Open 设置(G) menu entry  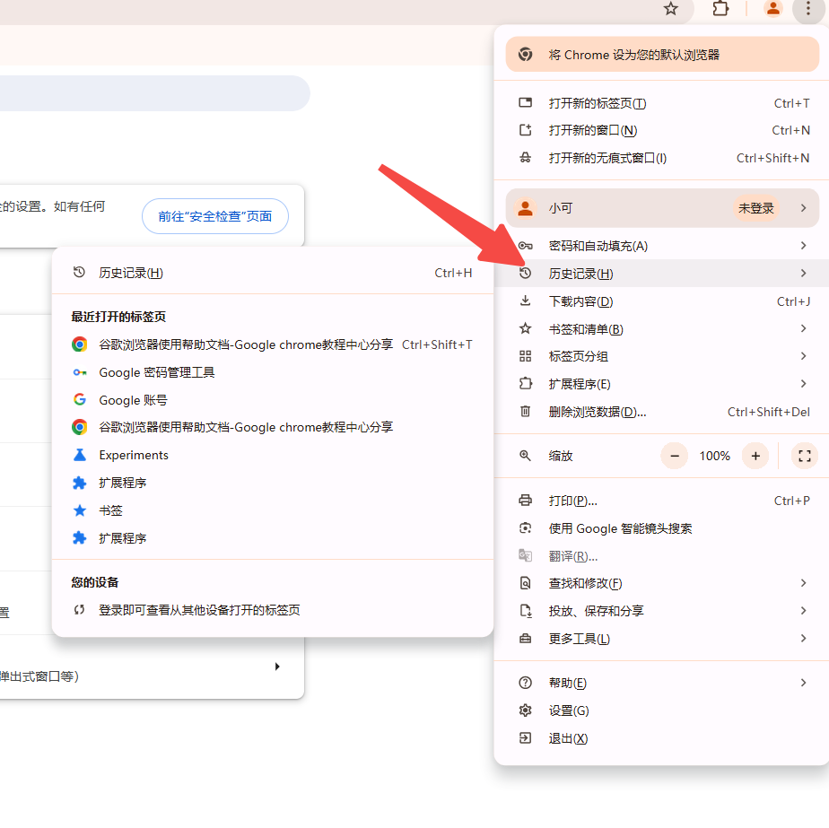[662, 710]
